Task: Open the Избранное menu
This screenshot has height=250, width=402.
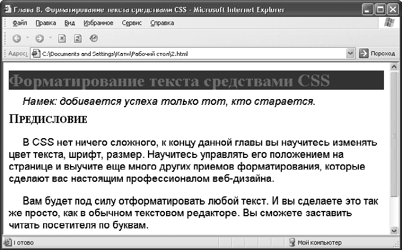Action: [x=98, y=23]
